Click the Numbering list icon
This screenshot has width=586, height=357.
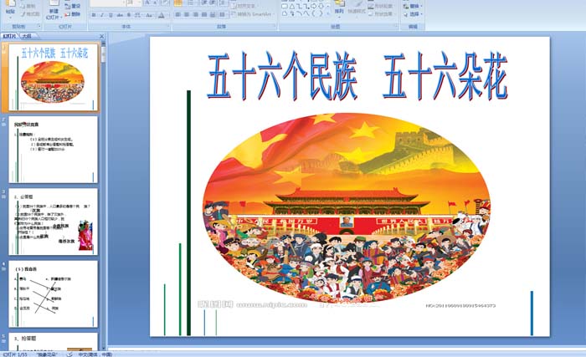[191, 3]
